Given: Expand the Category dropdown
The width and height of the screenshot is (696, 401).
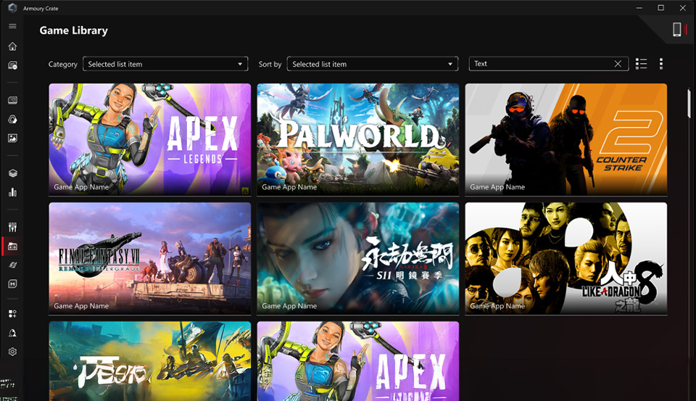Looking at the screenshot, I should tap(166, 64).
